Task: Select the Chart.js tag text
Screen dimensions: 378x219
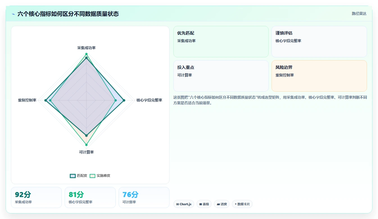Action: coord(185,204)
